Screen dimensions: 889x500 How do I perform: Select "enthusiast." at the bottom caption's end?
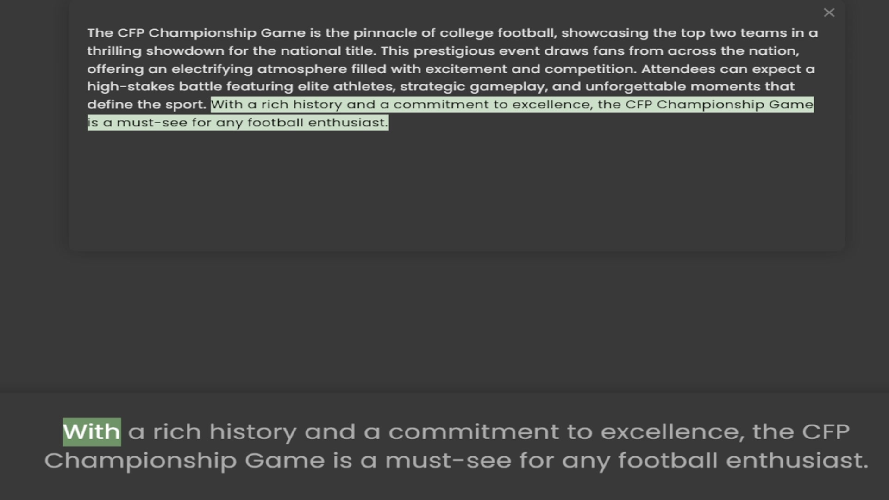click(797, 461)
